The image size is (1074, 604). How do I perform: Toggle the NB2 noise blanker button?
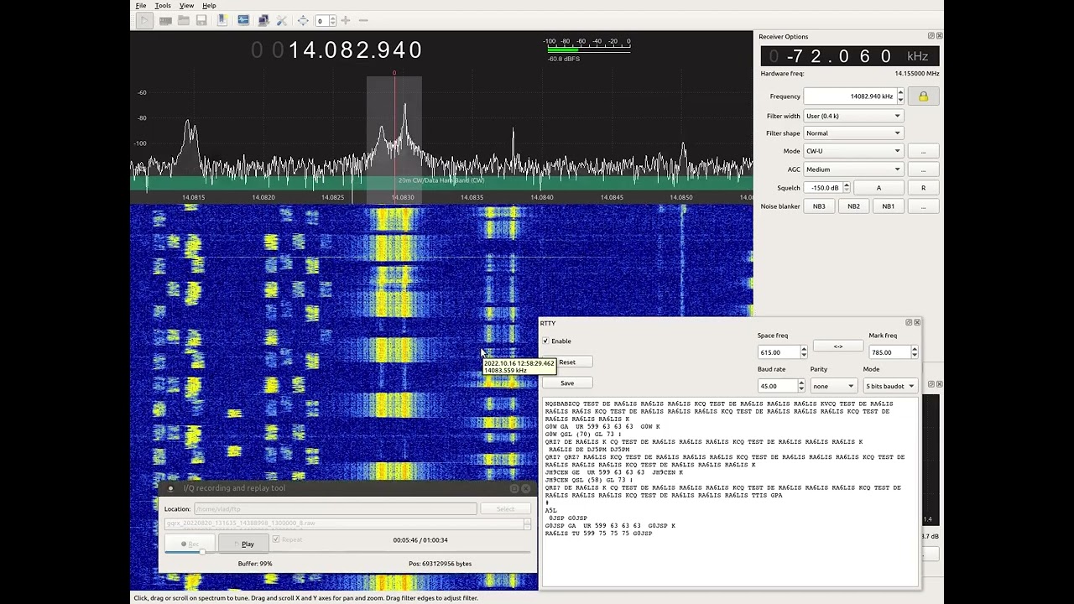pos(853,206)
